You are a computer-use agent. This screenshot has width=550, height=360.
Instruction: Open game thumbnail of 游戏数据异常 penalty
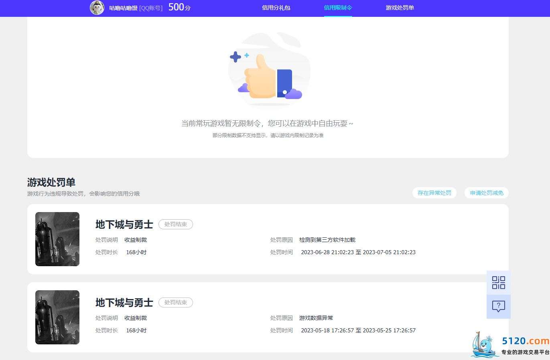pos(57,317)
